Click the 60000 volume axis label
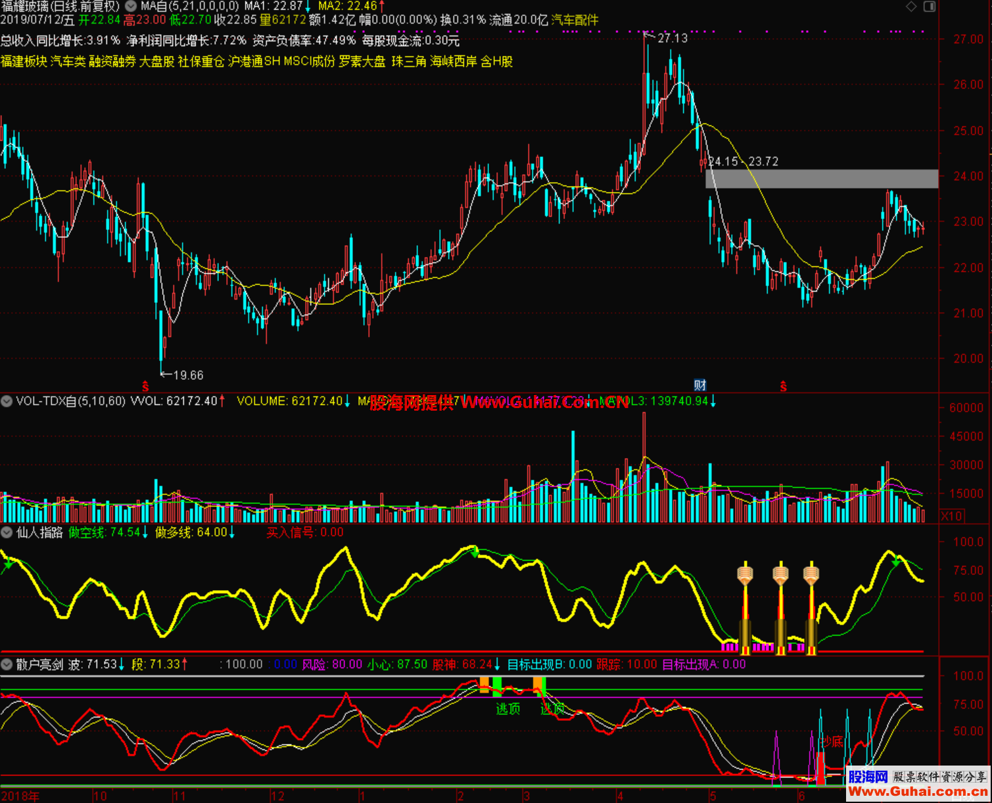Image resolution: width=992 pixels, height=803 pixels. [966, 407]
